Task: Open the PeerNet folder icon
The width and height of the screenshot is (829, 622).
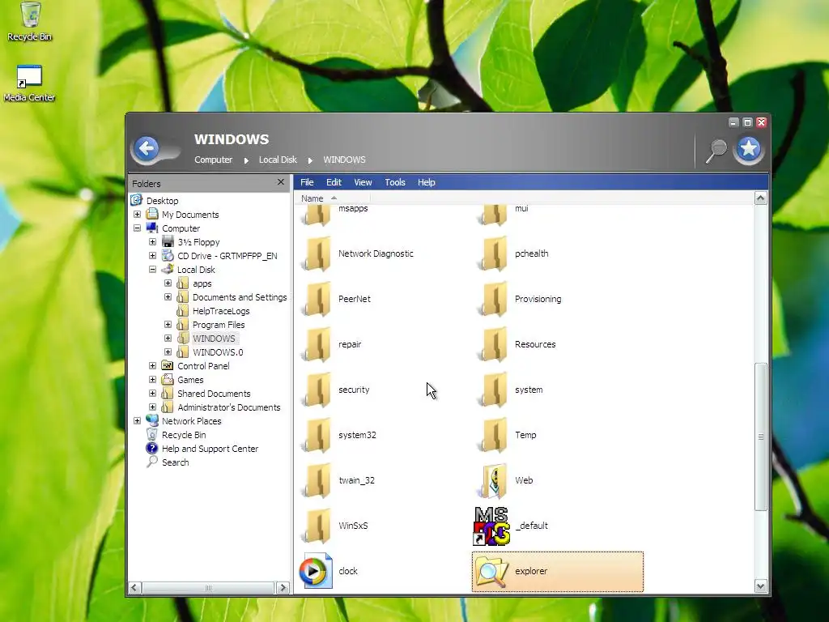Action: click(x=317, y=300)
